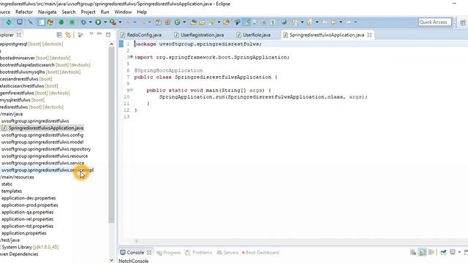
Task: Click the green Run button in toolbar
Action: coord(98,22)
